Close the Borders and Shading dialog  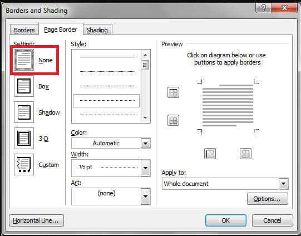(x=284, y=8)
